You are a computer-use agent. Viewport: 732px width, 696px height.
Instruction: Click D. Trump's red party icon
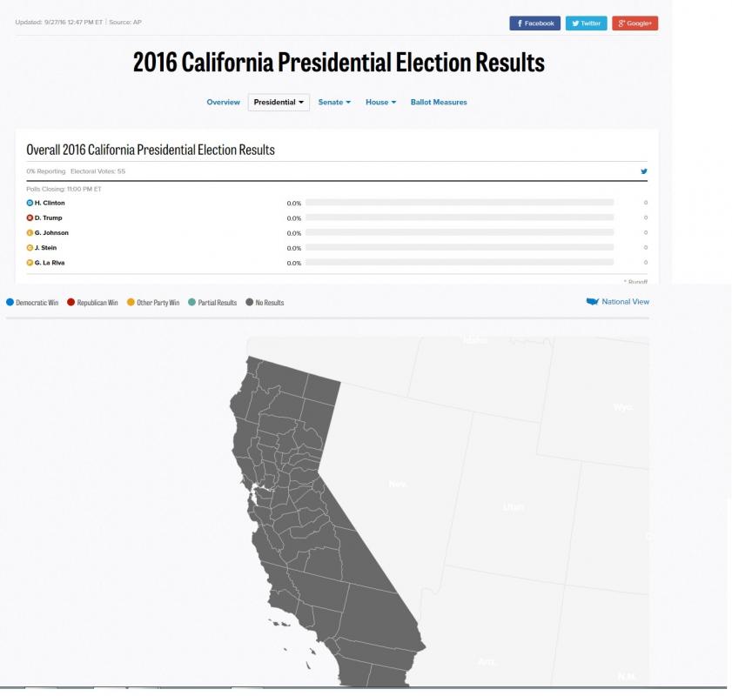click(x=30, y=217)
